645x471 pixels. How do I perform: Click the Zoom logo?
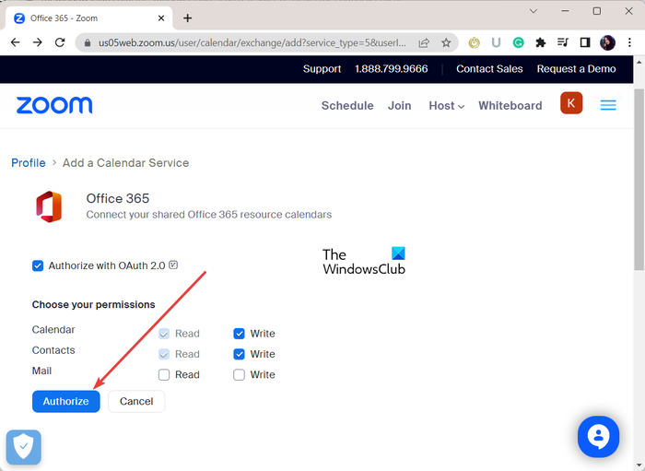point(54,105)
